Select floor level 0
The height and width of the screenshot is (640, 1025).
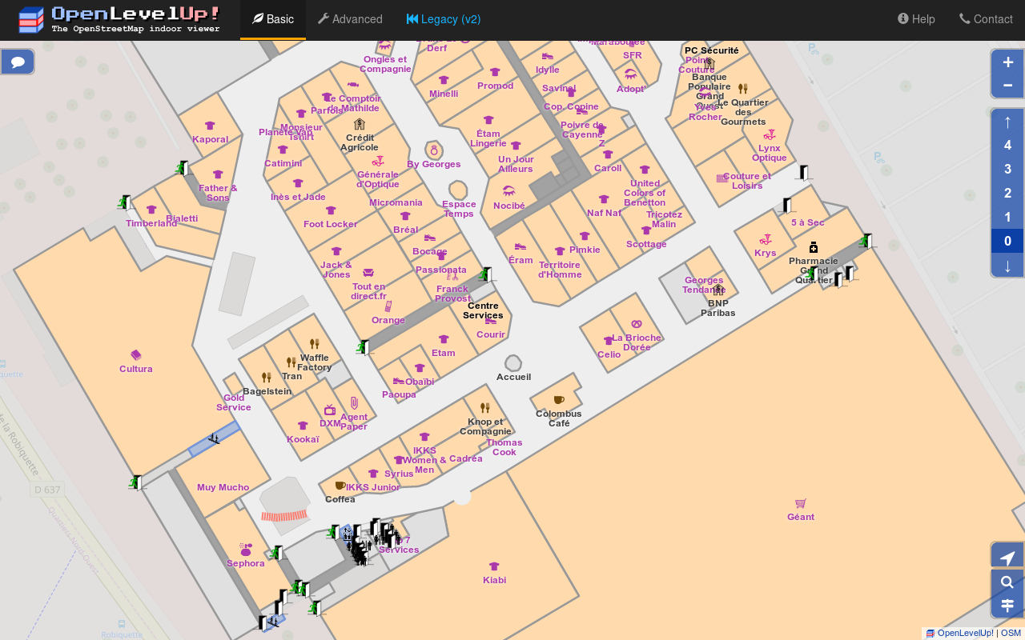coord(1007,241)
